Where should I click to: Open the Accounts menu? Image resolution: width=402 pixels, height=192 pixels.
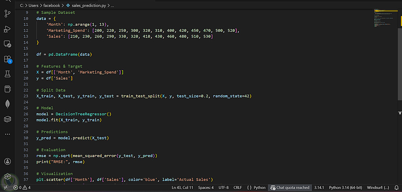[x=7, y=161]
